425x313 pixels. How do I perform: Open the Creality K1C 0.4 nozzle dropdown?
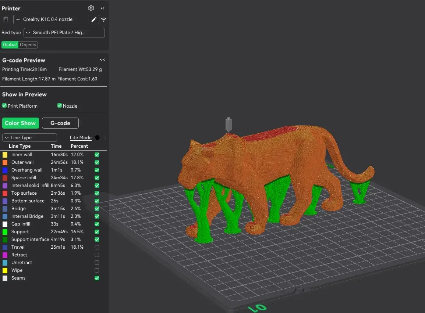click(52, 19)
